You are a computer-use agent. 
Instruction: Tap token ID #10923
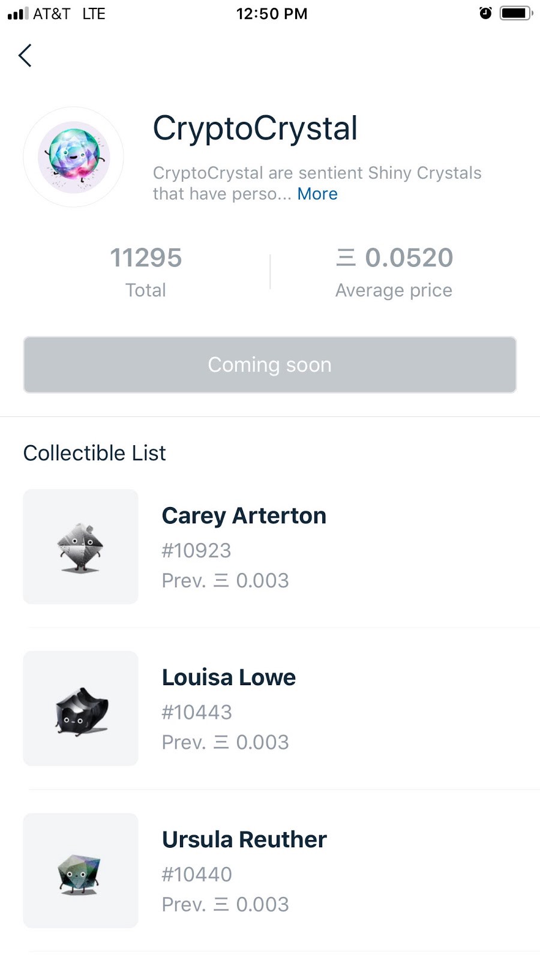(196, 550)
